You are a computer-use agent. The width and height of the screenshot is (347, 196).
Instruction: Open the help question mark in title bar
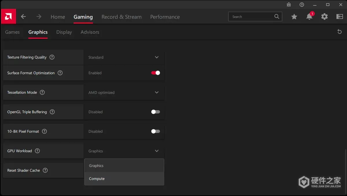tap(302, 5)
